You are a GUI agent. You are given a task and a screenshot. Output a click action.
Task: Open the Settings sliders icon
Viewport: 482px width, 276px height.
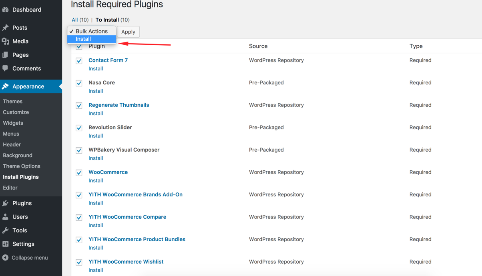[x=6, y=244]
